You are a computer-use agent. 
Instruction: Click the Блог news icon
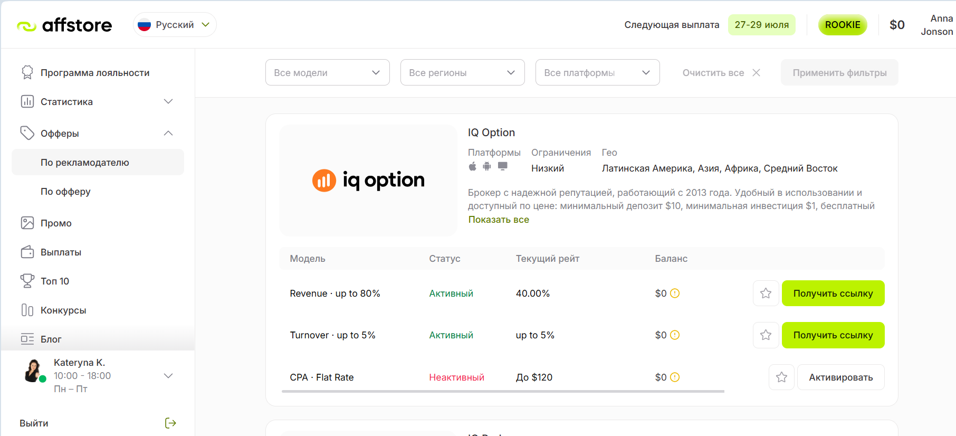(27, 339)
